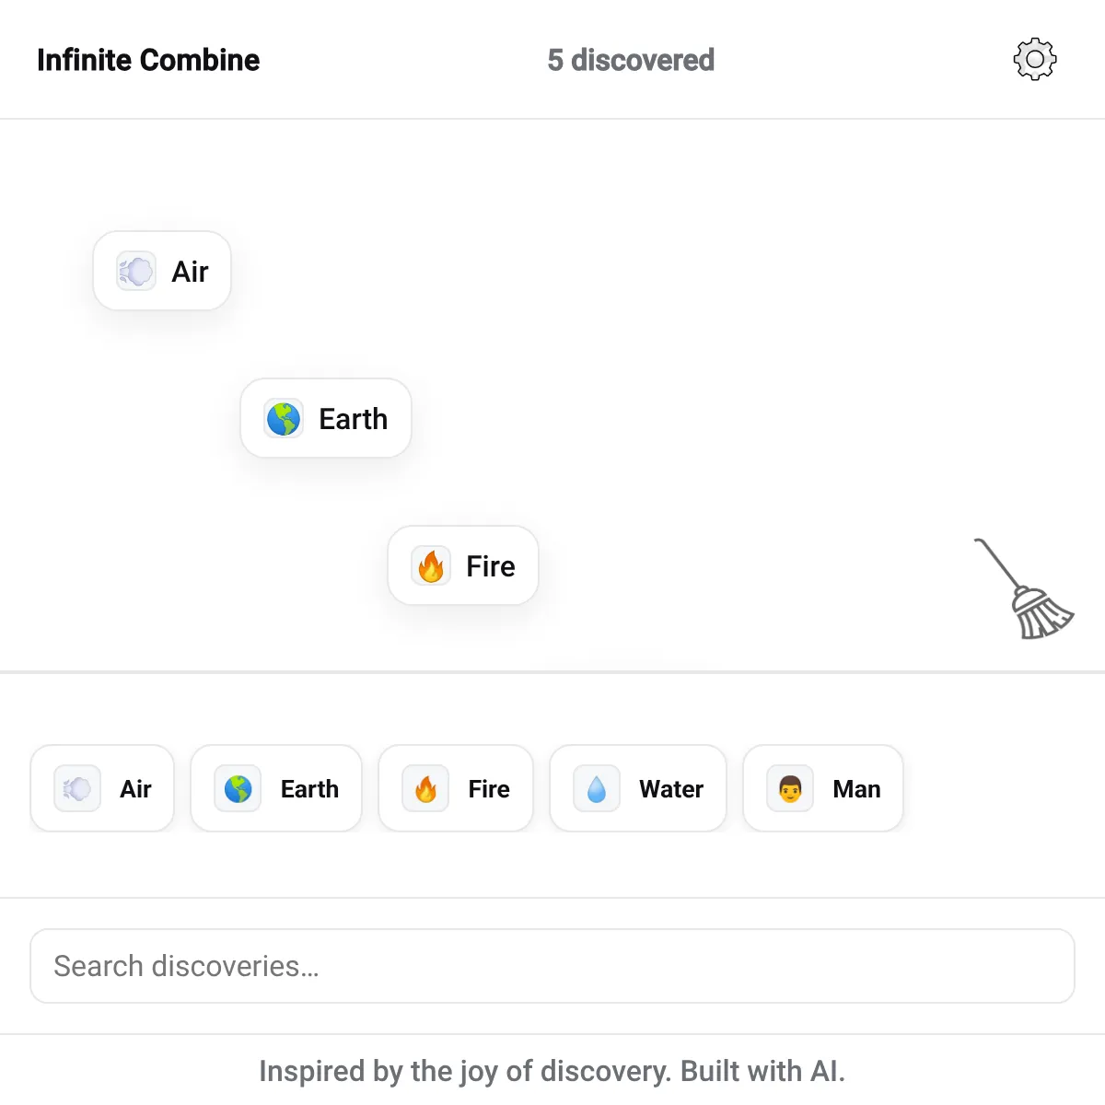This screenshot has width=1105, height=1105.
Task: Click the globe icon in the inventory row
Action: tap(238, 789)
